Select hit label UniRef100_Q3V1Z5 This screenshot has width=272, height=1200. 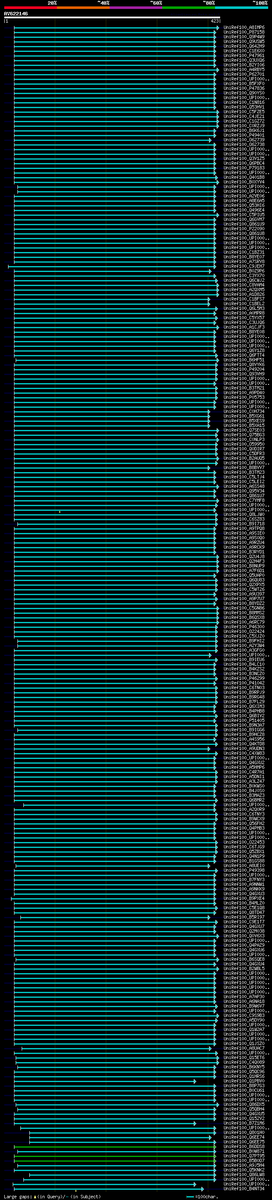tap(244, 158)
